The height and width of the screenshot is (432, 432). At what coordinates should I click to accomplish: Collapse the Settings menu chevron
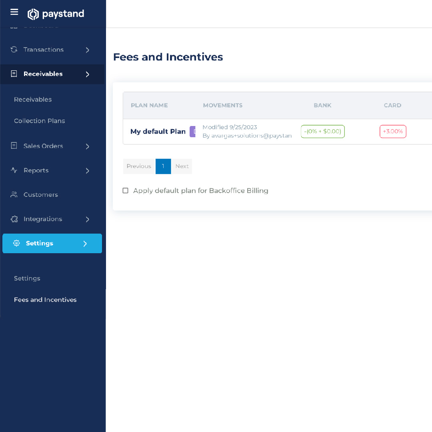(85, 244)
